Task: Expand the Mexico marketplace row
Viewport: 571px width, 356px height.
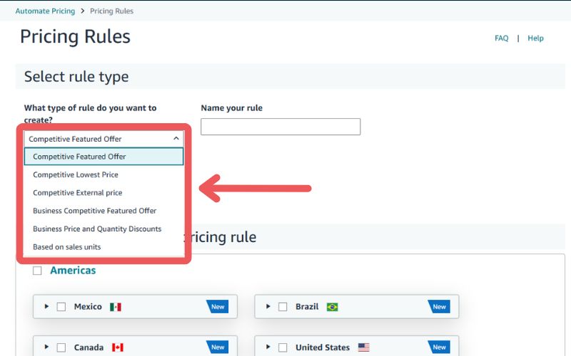Action: (x=46, y=306)
